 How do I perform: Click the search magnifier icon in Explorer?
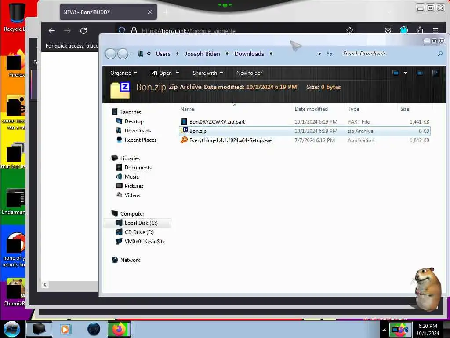pyautogui.click(x=439, y=54)
